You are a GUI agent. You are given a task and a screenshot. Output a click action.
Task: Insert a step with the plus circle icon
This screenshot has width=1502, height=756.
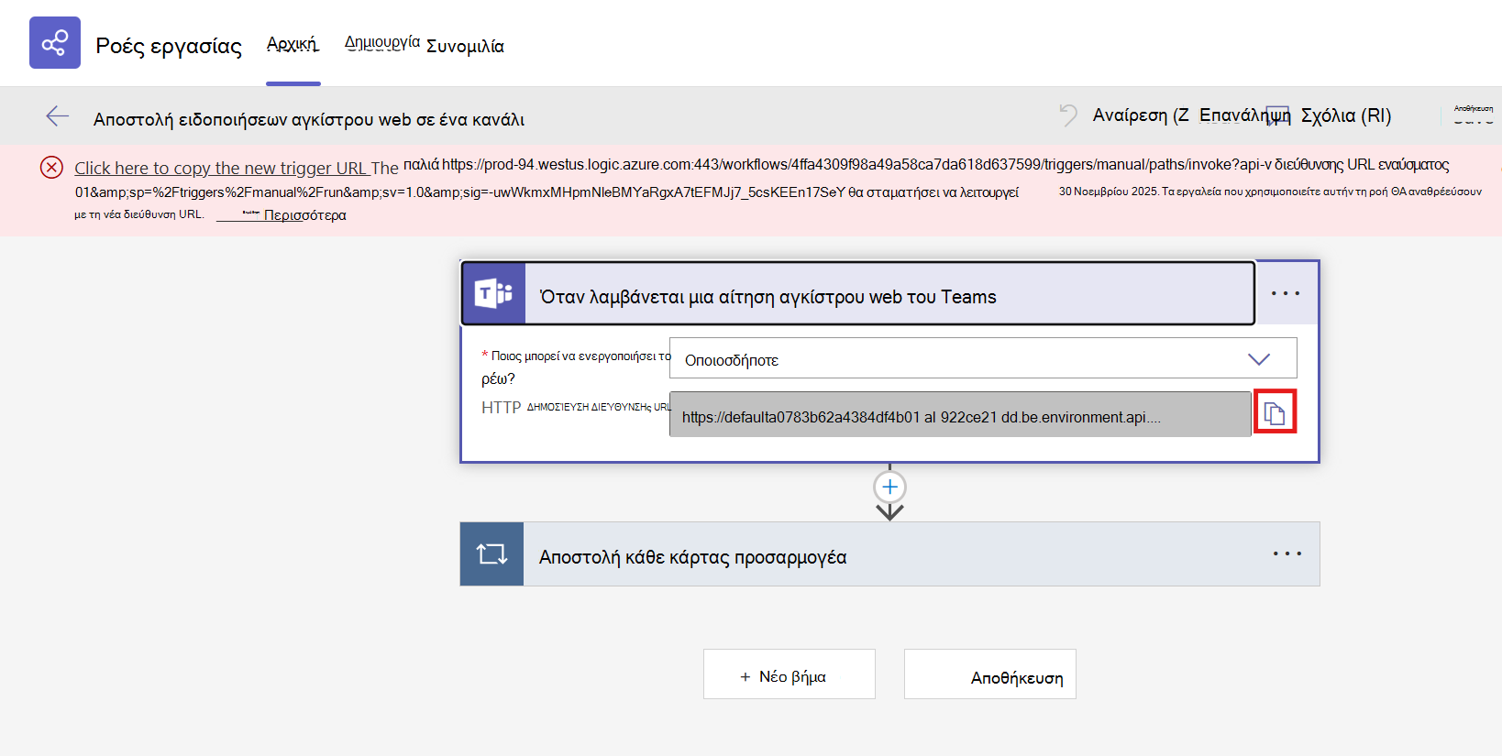point(889,487)
